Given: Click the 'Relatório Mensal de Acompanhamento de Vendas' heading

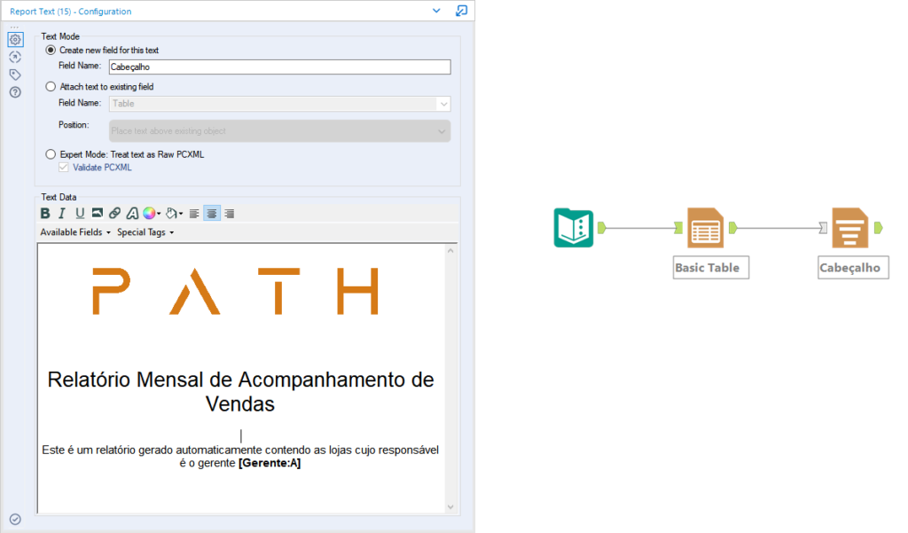Looking at the screenshot, I should point(240,392).
